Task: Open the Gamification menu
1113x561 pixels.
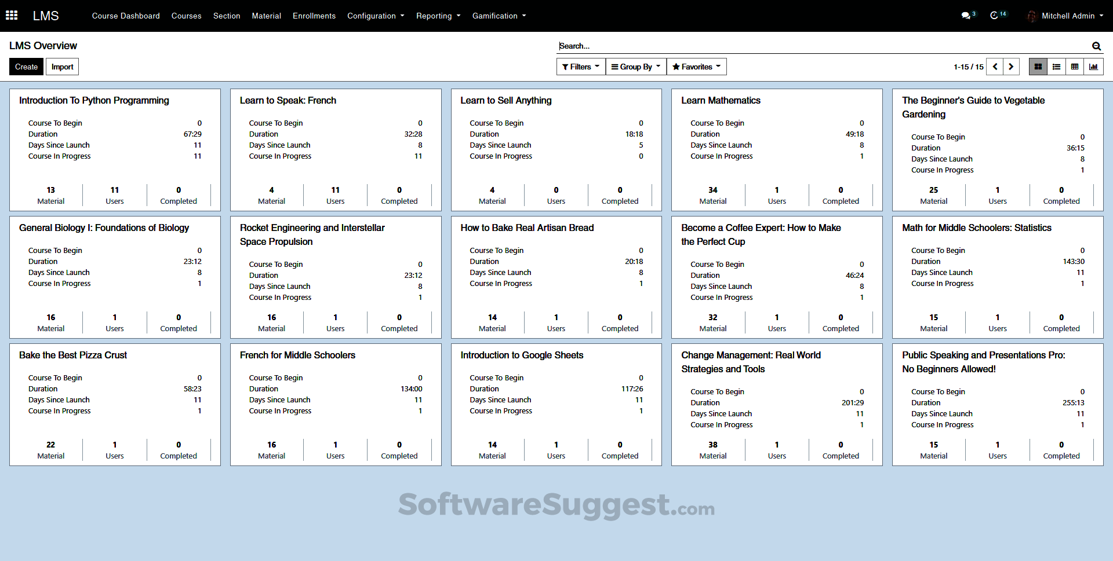Action: (499, 16)
